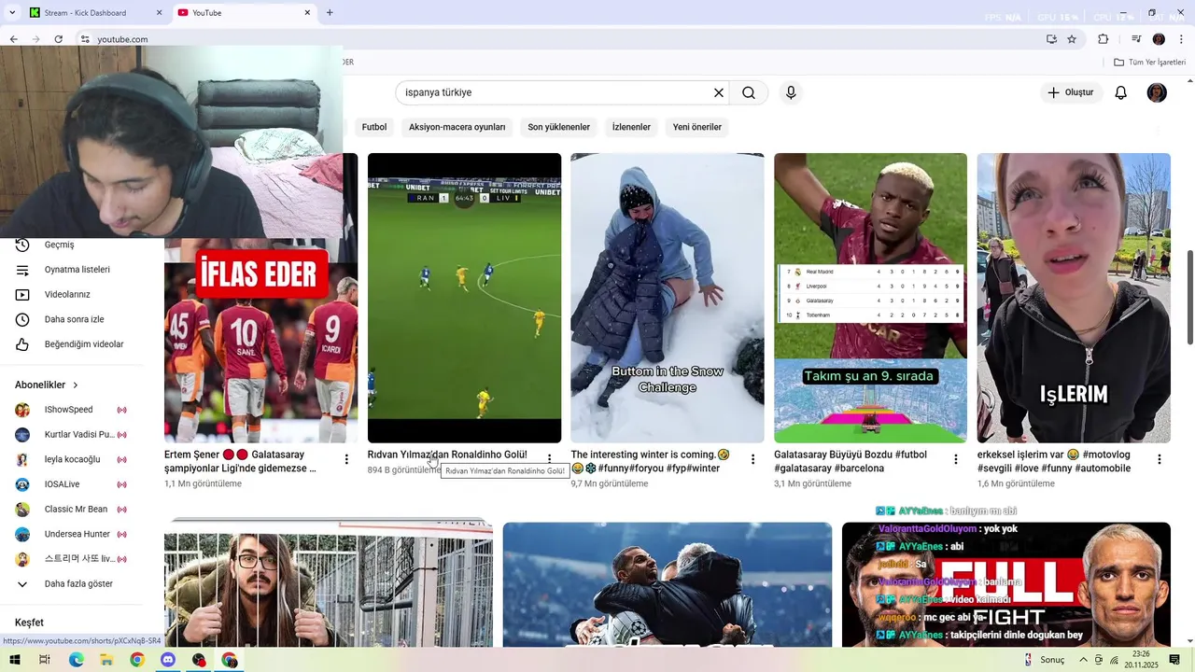Image resolution: width=1195 pixels, height=672 pixels.
Task: Start voice search with the microphone
Action: [791, 92]
